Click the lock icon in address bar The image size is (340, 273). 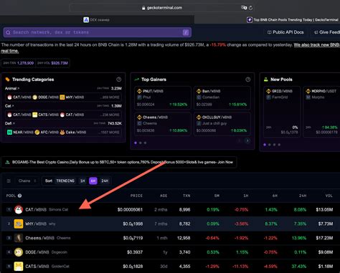pyautogui.click(x=143, y=8)
